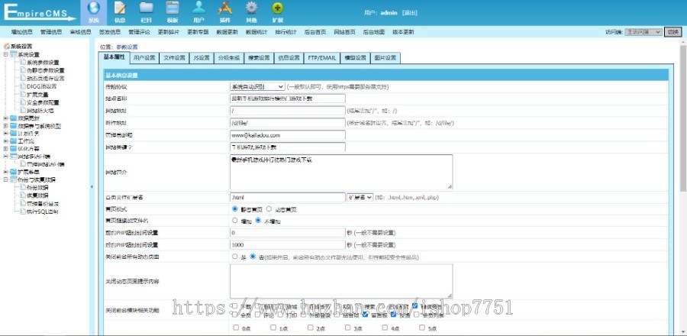Viewport: 687px width, 336px height.
Task: Click the page icon for 恢复数据
Action: 23,195
